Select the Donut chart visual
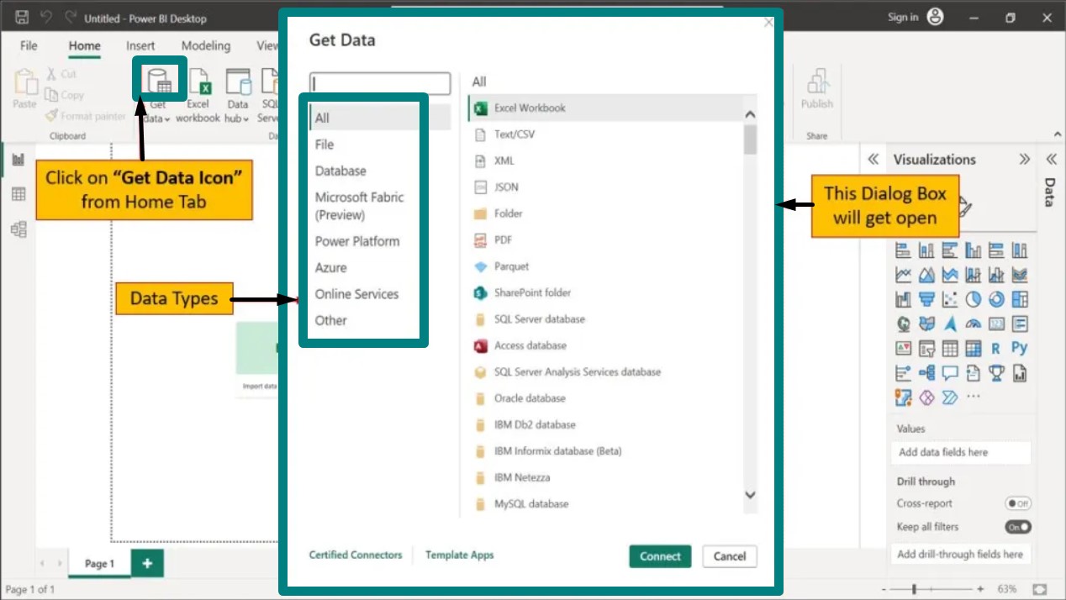The width and height of the screenshot is (1066, 600). click(996, 299)
